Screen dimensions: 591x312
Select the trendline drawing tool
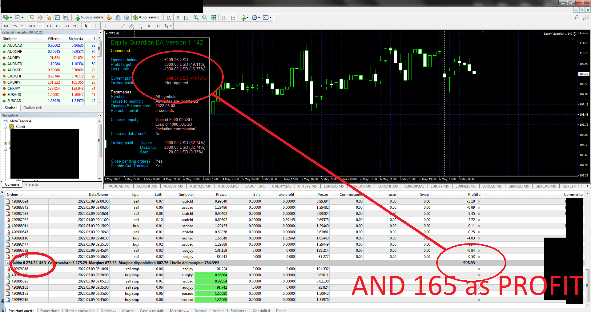[x=123, y=26]
